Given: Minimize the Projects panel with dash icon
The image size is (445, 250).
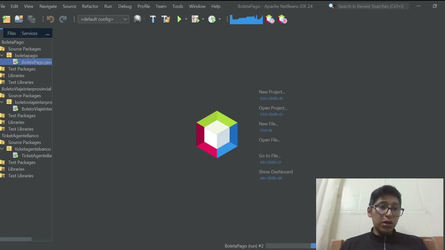Looking at the screenshot, I should pos(47,34).
